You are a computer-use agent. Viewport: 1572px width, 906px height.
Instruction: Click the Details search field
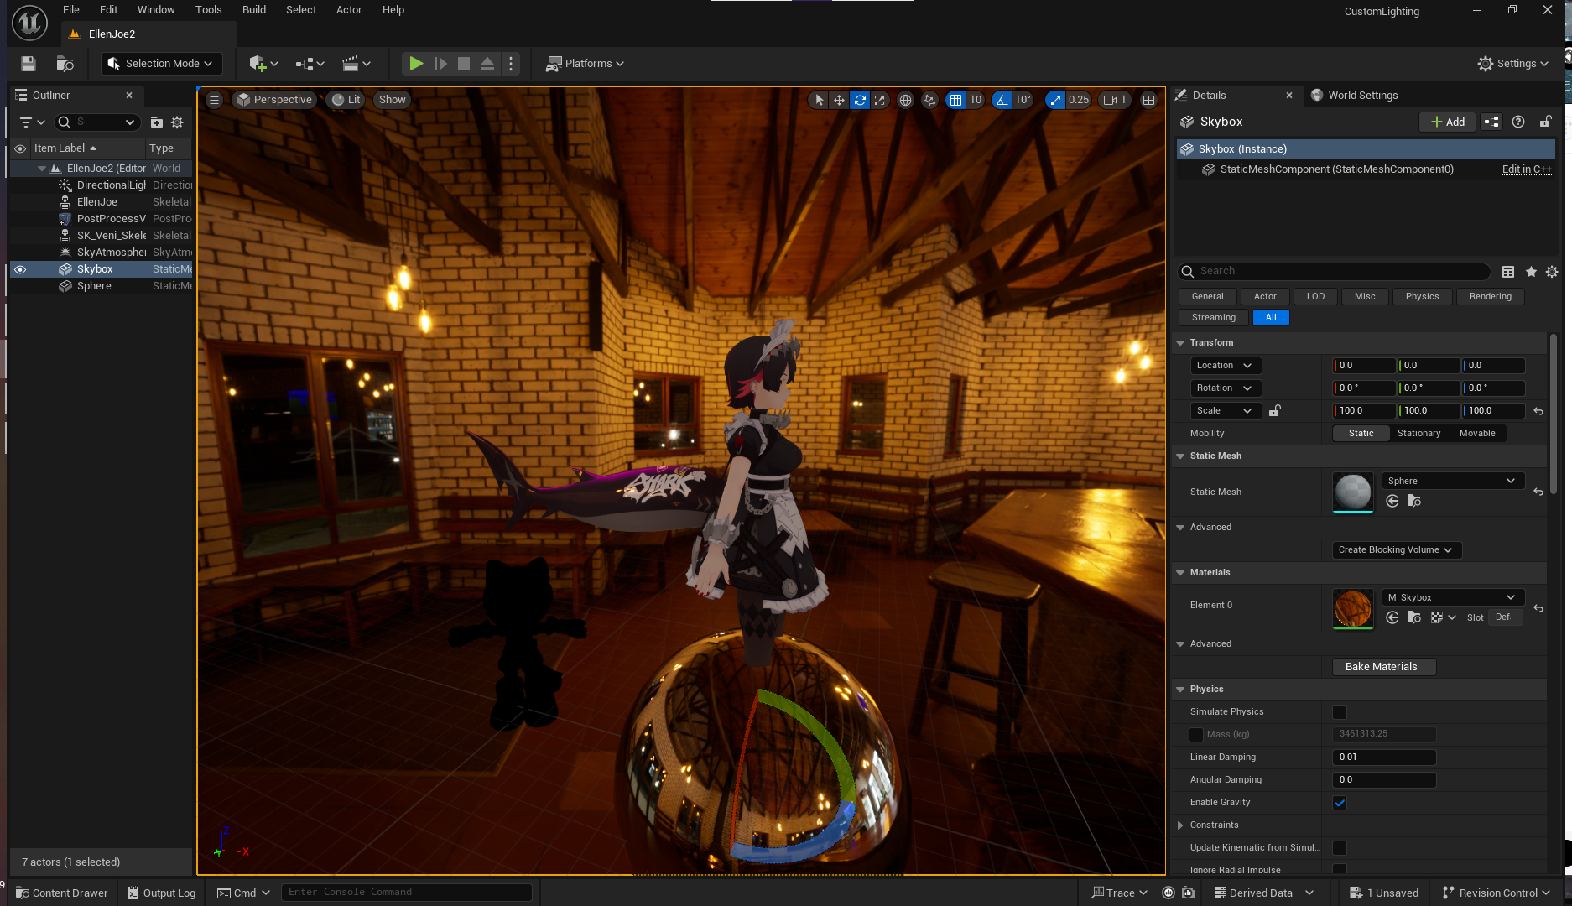pos(1334,271)
